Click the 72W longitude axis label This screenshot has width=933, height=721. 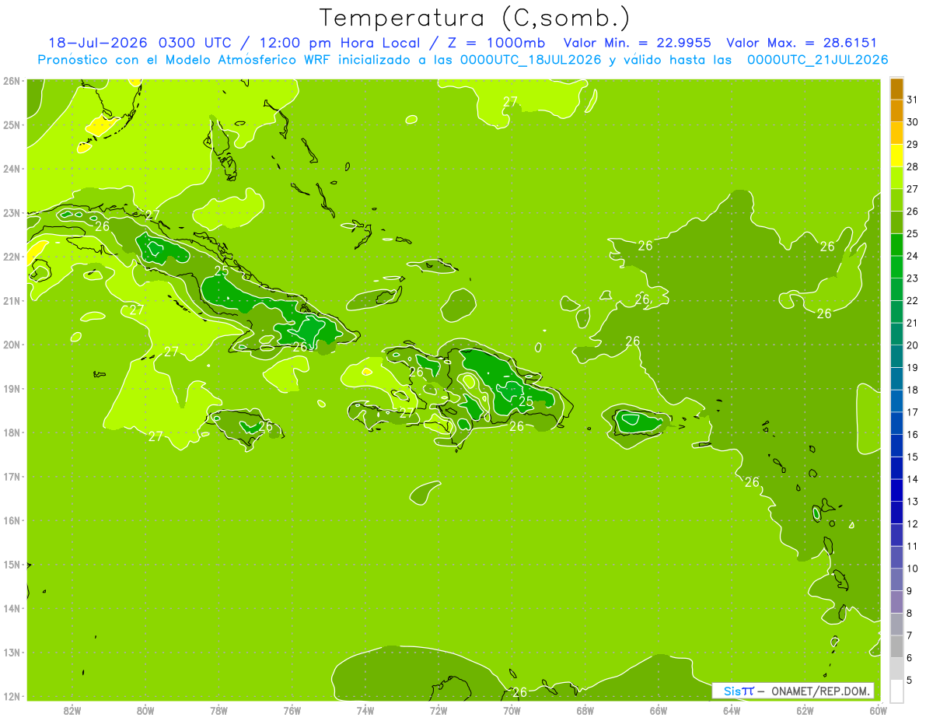tap(439, 710)
